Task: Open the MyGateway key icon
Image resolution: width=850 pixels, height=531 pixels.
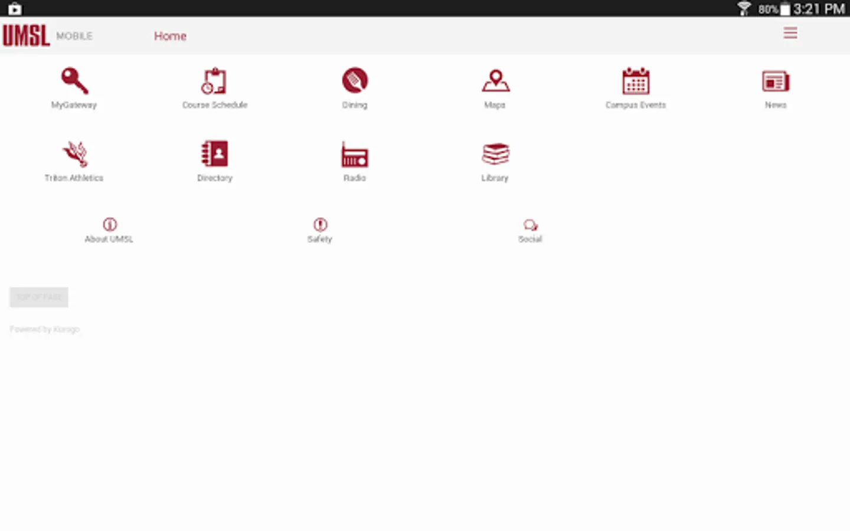Action: pos(74,81)
